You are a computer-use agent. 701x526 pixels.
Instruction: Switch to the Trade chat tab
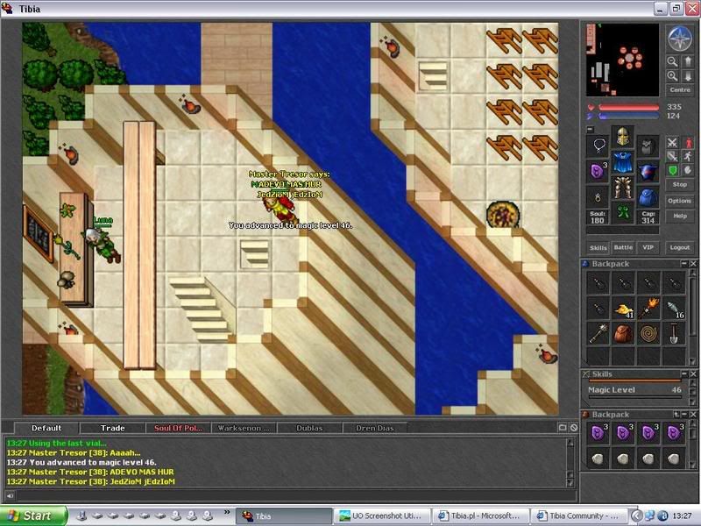(113, 428)
